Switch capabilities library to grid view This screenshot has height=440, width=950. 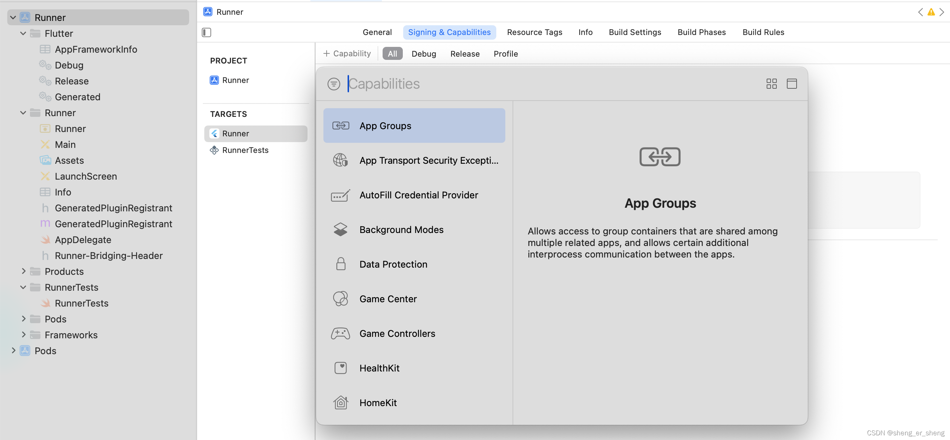(771, 84)
